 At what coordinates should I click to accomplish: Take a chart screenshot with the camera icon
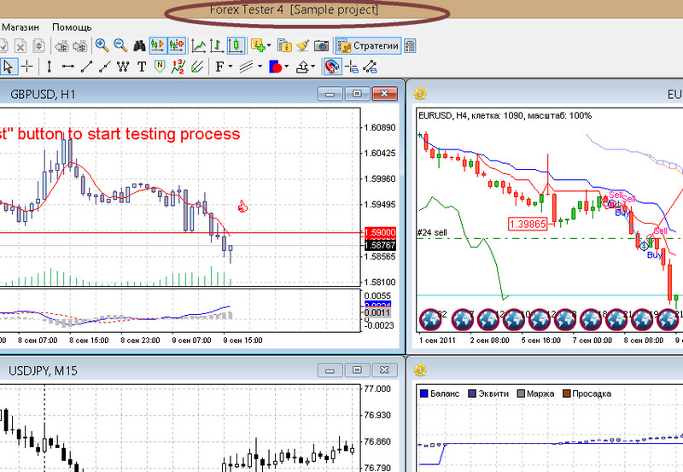click(322, 45)
